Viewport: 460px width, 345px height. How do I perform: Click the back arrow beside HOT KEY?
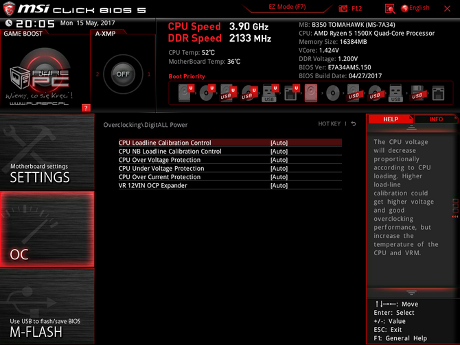point(354,123)
